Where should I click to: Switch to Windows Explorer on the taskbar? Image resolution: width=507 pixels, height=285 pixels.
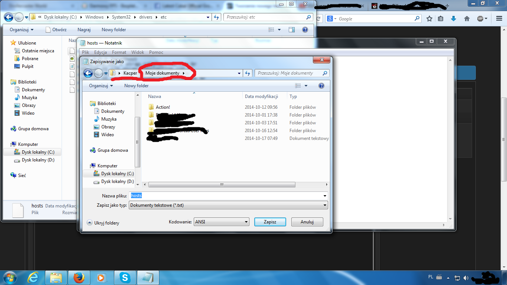(56, 277)
